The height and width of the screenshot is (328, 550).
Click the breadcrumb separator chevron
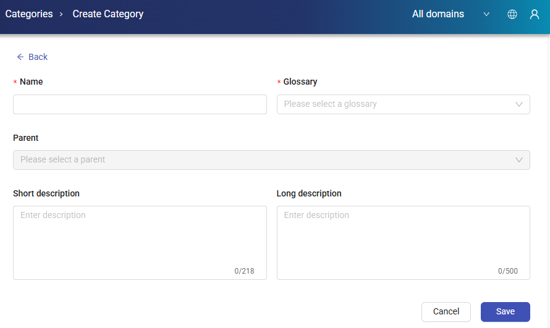61,14
